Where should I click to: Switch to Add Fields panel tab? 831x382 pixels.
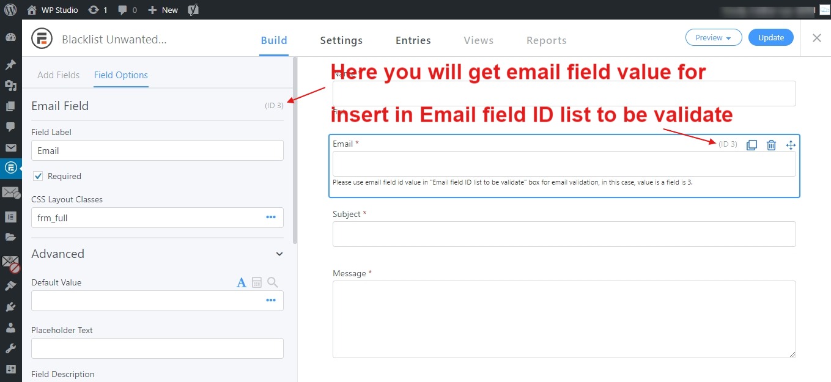59,75
